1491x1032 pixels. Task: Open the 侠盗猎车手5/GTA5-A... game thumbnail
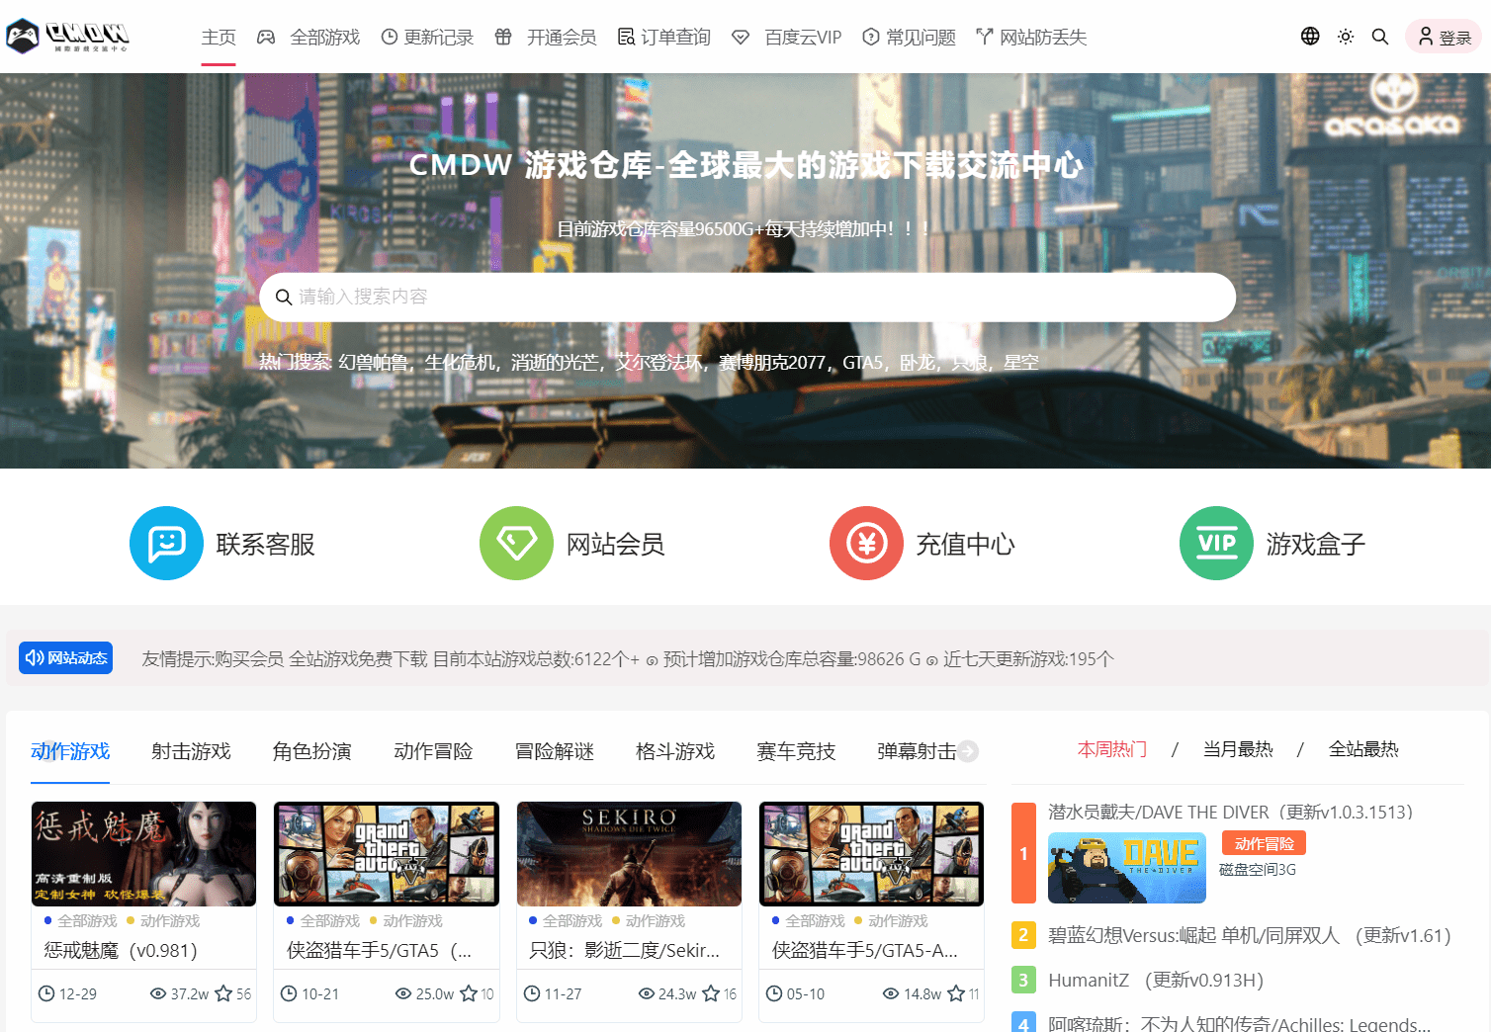pos(872,854)
